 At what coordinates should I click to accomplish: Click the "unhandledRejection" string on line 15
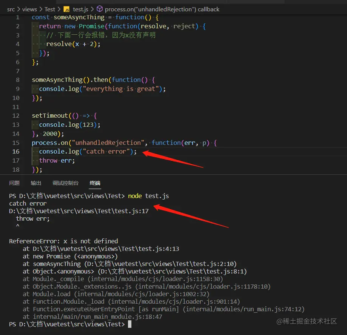[108, 143]
